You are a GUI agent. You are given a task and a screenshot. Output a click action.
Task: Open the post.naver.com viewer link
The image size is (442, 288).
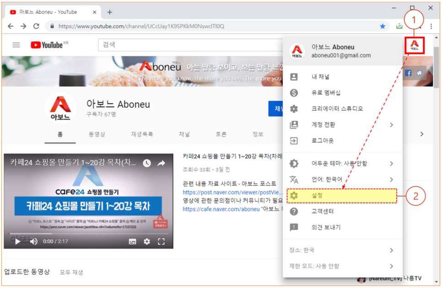(x=232, y=192)
